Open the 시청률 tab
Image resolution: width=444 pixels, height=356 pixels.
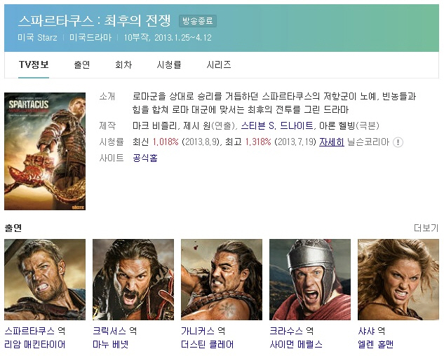pos(169,64)
